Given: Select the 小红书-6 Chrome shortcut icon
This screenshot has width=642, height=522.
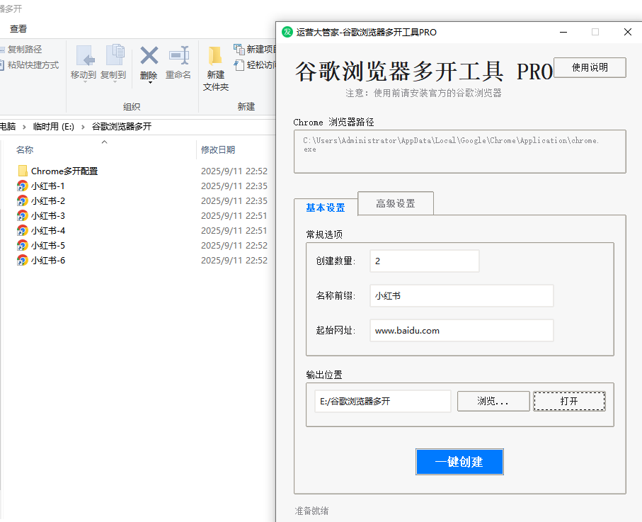Looking at the screenshot, I should coord(22,260).
